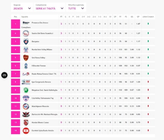Image resolution: width=164 pixels, height=140 pixels.
Task: Click the black floating accessibility button
Action: [x=4, y=75]
